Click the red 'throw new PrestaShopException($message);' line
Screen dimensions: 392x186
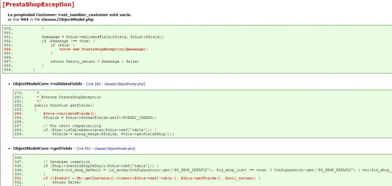point(104,49)
